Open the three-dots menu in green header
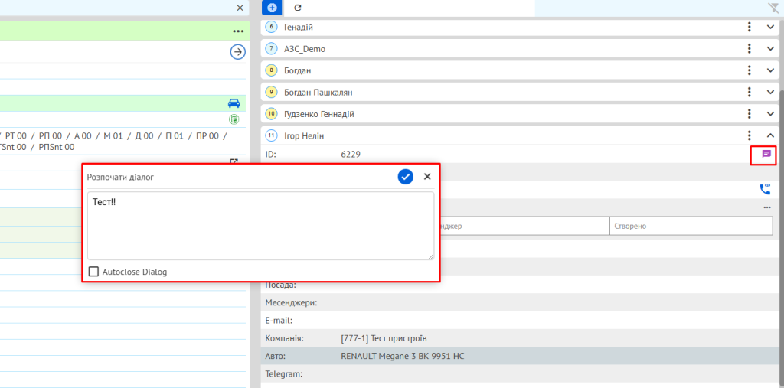The height and width of the screenshot is (388, 784). pos(238,31)
